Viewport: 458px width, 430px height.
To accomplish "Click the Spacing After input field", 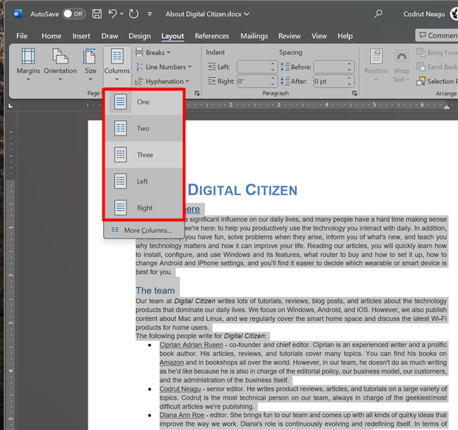I will [x=330, y=81].
